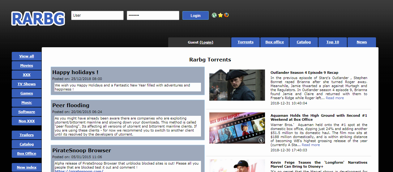Click the Box Office Report thumbnail
The height and width of the screenshot is (172, 393).
[237, 128]
